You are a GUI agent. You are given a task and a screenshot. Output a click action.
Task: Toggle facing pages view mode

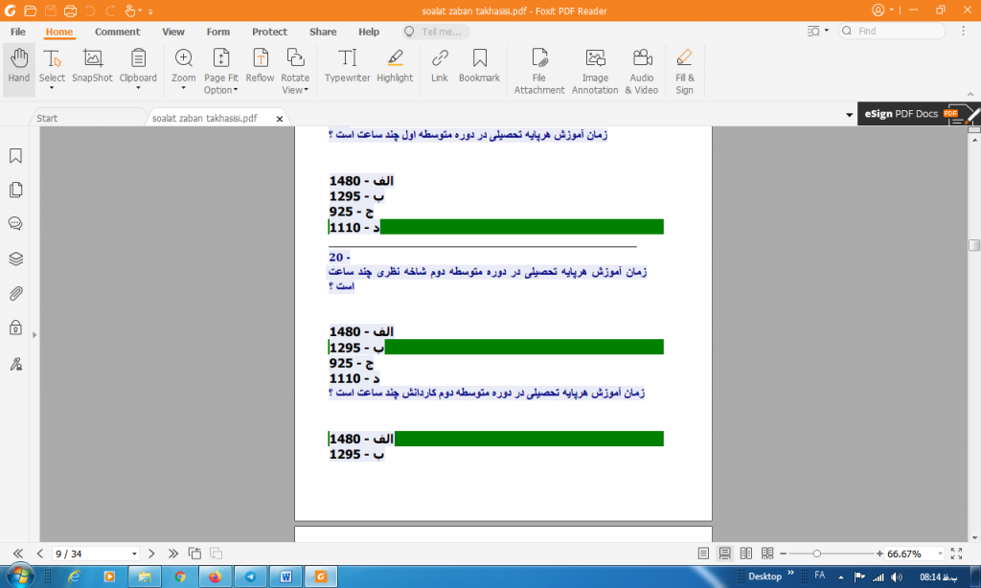[x=746, y=554]
